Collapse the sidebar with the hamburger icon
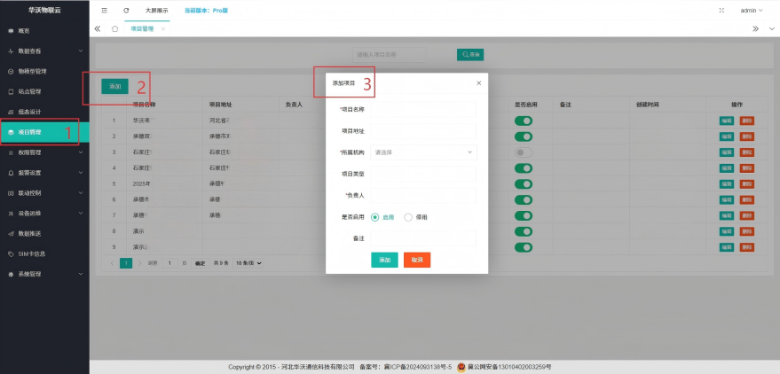 pos(105,10)
